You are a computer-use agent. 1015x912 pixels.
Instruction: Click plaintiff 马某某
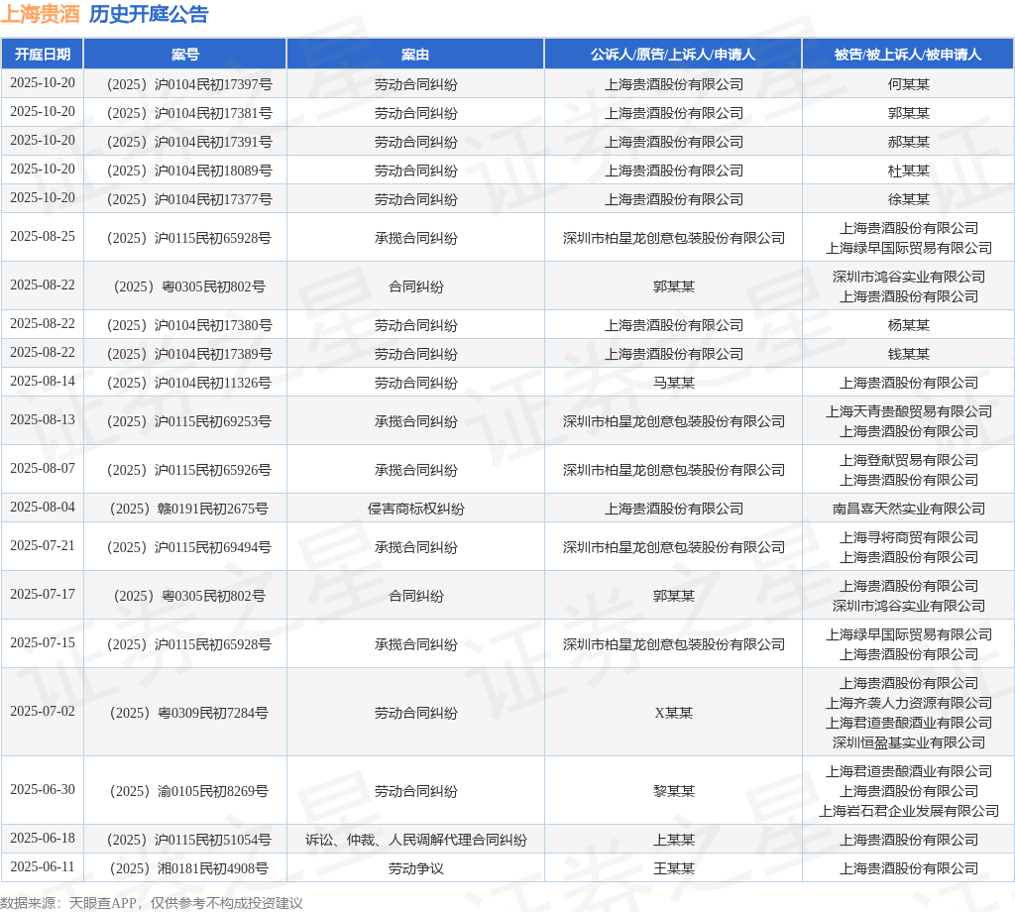tap(673, 384)
